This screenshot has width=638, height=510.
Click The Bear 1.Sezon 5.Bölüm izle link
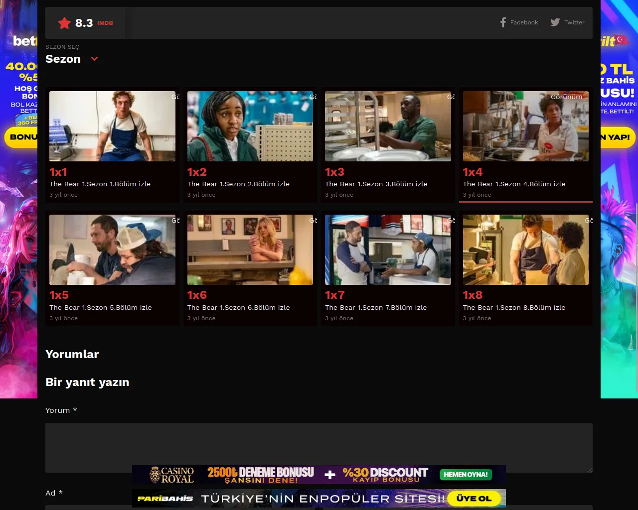pos(101,307)
